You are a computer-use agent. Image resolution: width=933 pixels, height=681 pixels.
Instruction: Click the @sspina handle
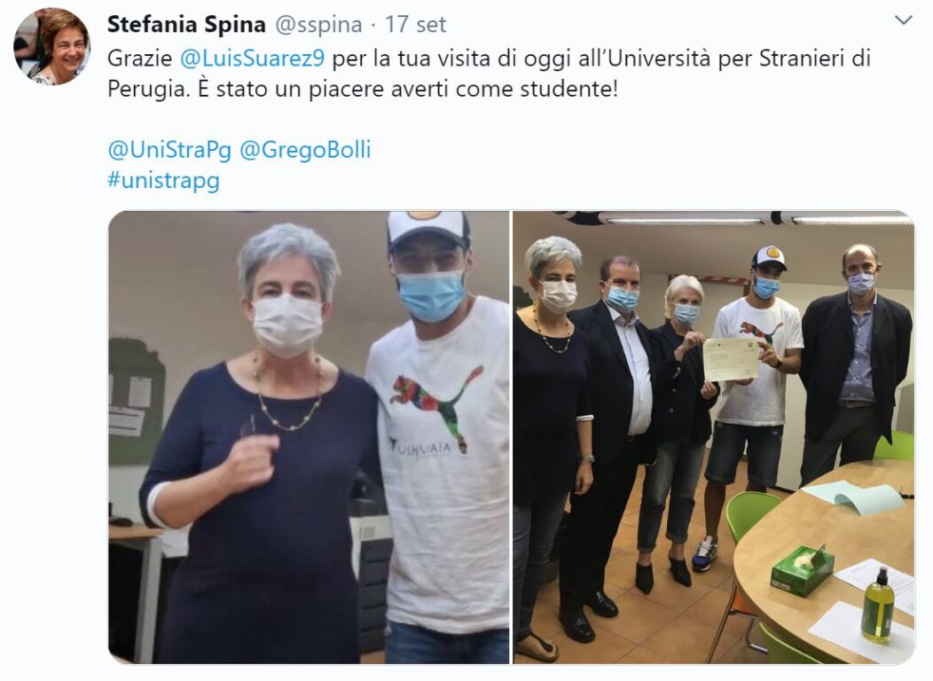tap(318, 25)
